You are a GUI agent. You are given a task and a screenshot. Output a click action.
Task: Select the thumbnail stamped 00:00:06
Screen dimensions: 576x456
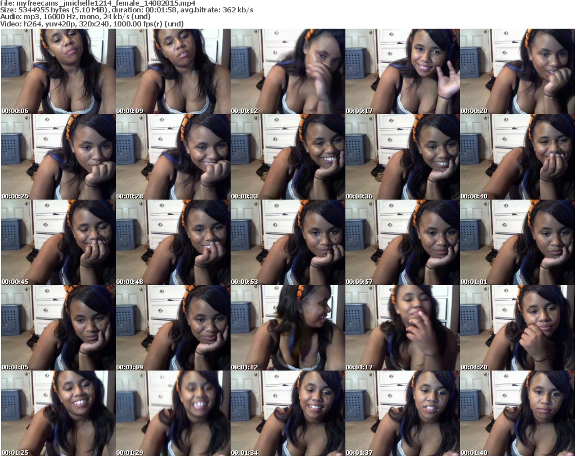[58, 71]
